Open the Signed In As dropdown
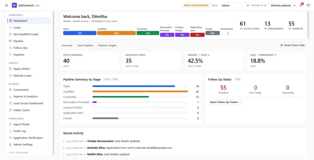The width and height of the screenshot is (314, 160). click(x=282, y=5)
